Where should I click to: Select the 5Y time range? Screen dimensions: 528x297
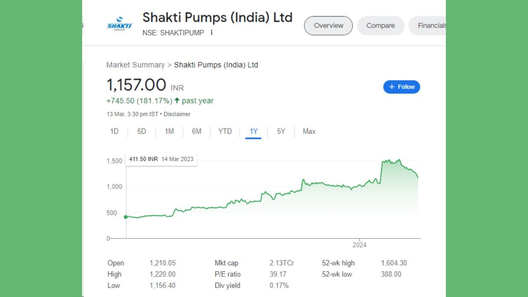pos(281,131)
